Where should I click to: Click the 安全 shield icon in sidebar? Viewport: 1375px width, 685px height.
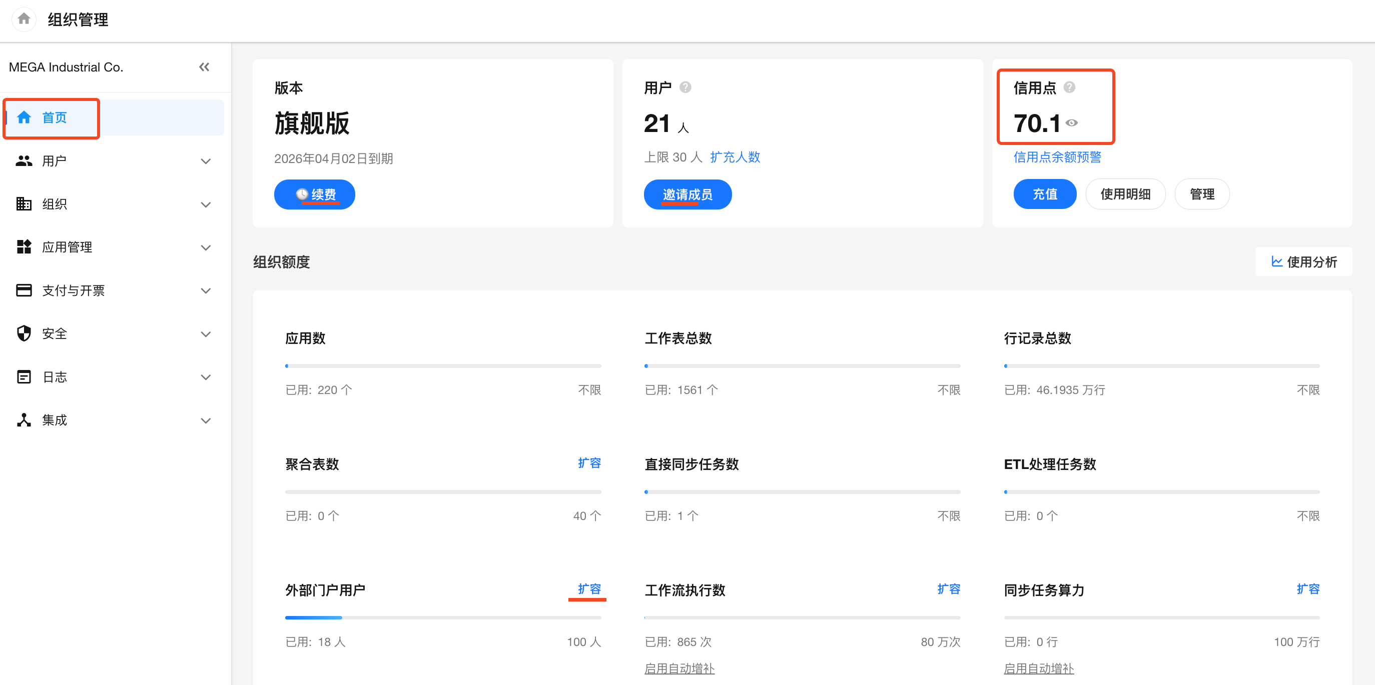(24, 333)
